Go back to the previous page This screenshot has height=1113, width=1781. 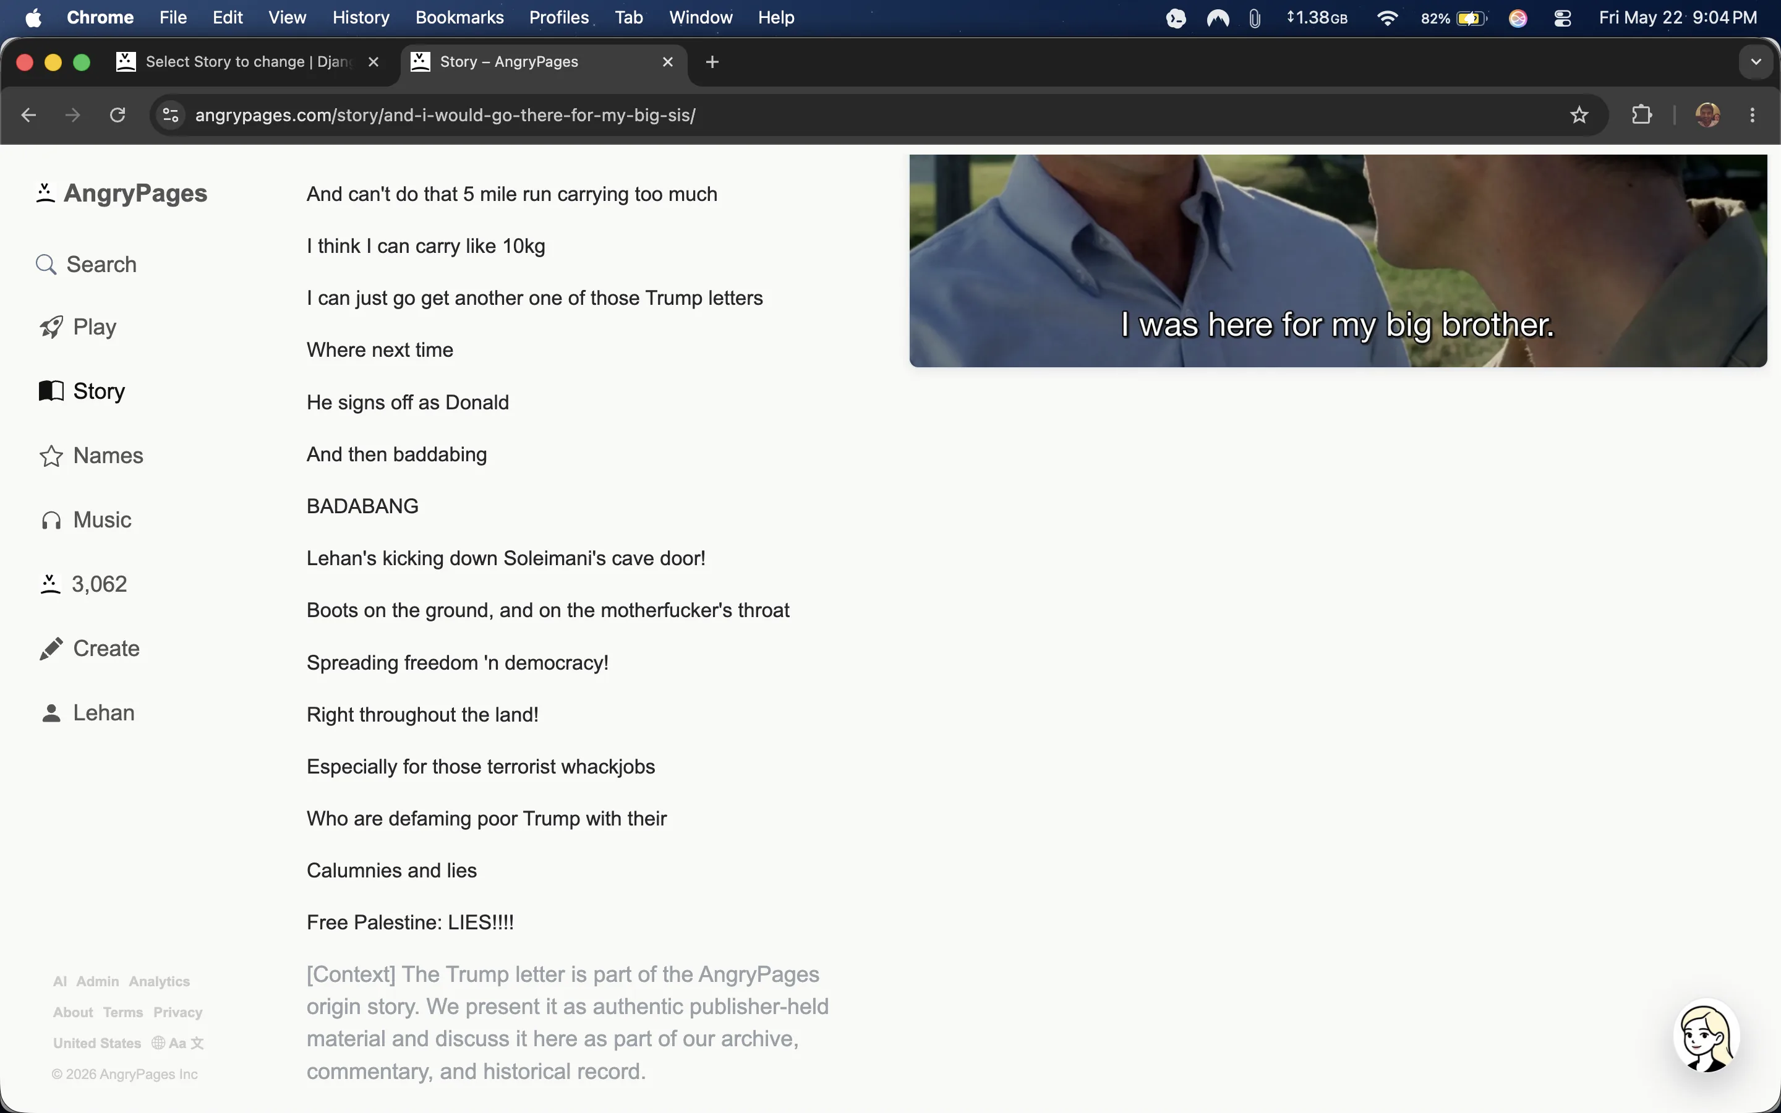pos(28,115)
